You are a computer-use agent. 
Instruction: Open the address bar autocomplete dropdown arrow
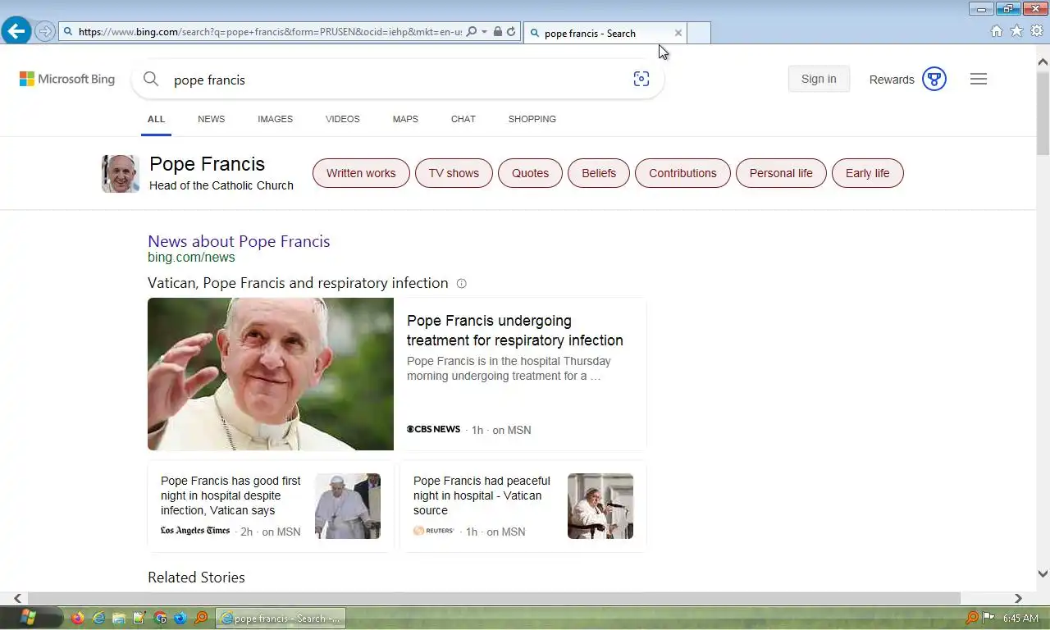coord(484,32)
